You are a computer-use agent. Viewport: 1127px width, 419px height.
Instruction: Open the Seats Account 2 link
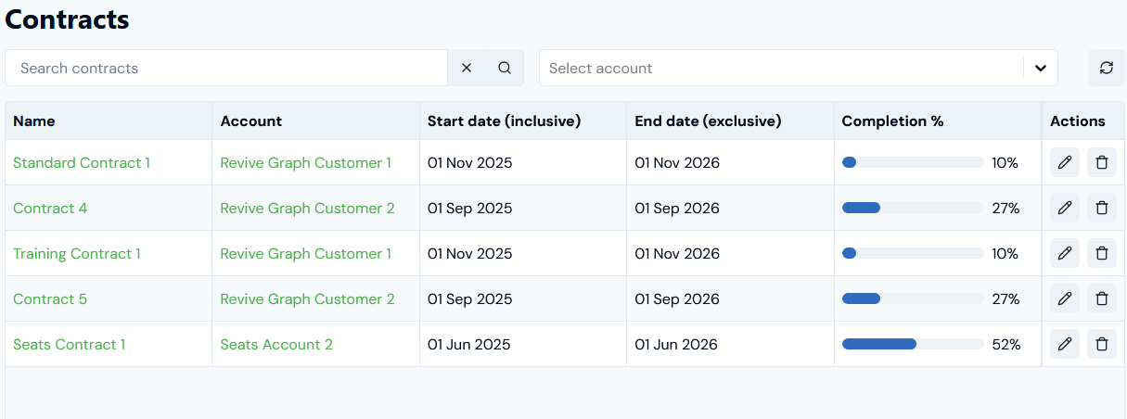coord(276,345)
